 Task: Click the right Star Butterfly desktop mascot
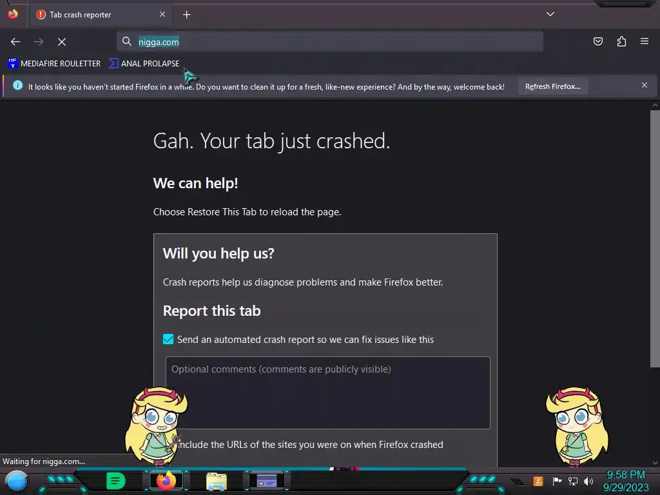577,426
